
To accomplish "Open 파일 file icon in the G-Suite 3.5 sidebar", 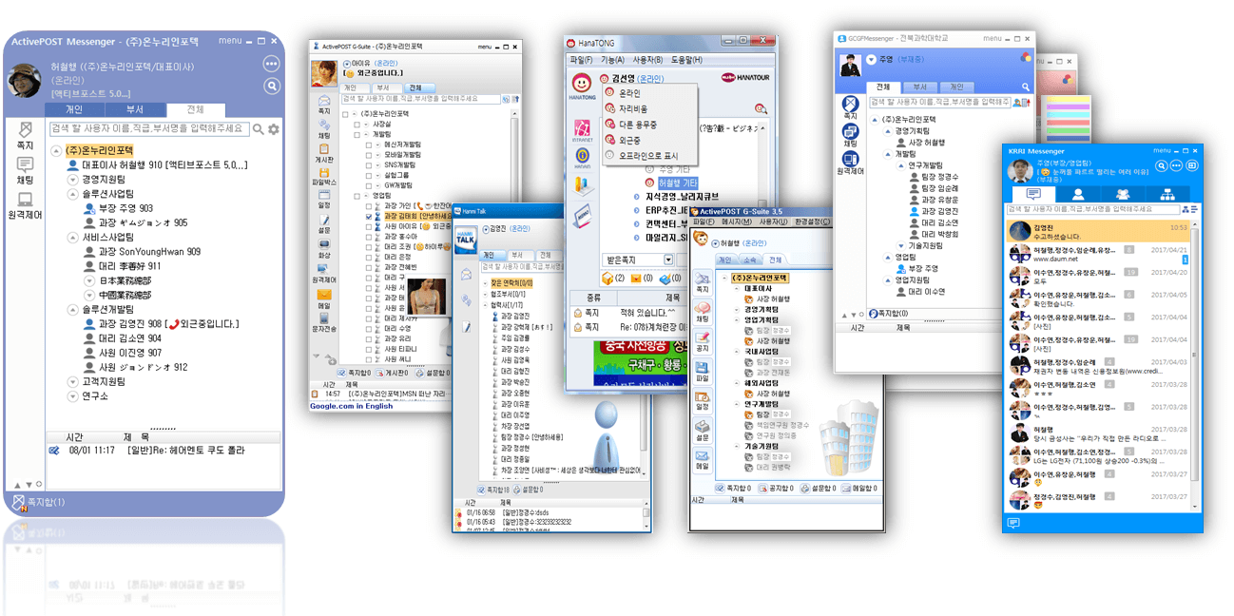I will (x=702, y=370).
